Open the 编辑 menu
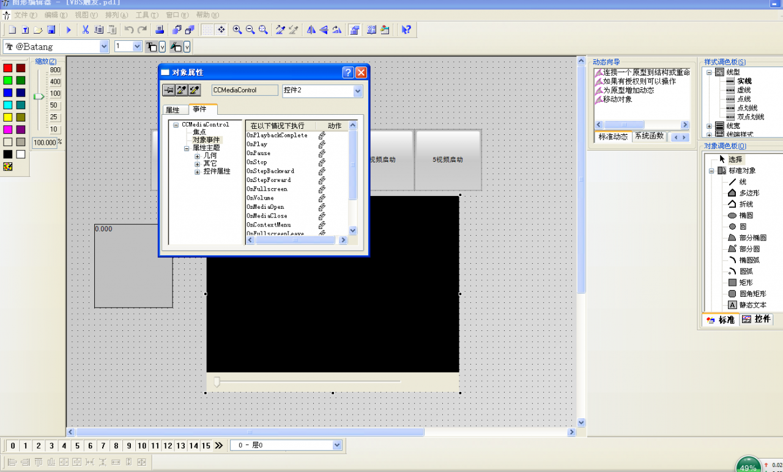 (x=56, y=15)
